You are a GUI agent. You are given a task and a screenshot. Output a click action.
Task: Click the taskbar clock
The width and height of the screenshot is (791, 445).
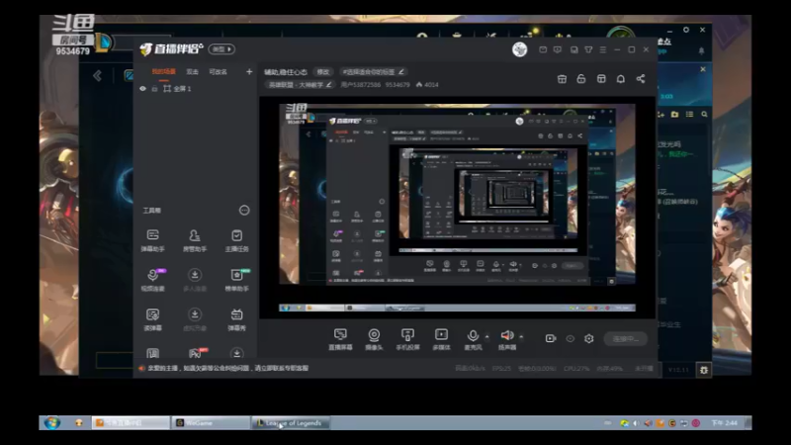pos(725,423)
